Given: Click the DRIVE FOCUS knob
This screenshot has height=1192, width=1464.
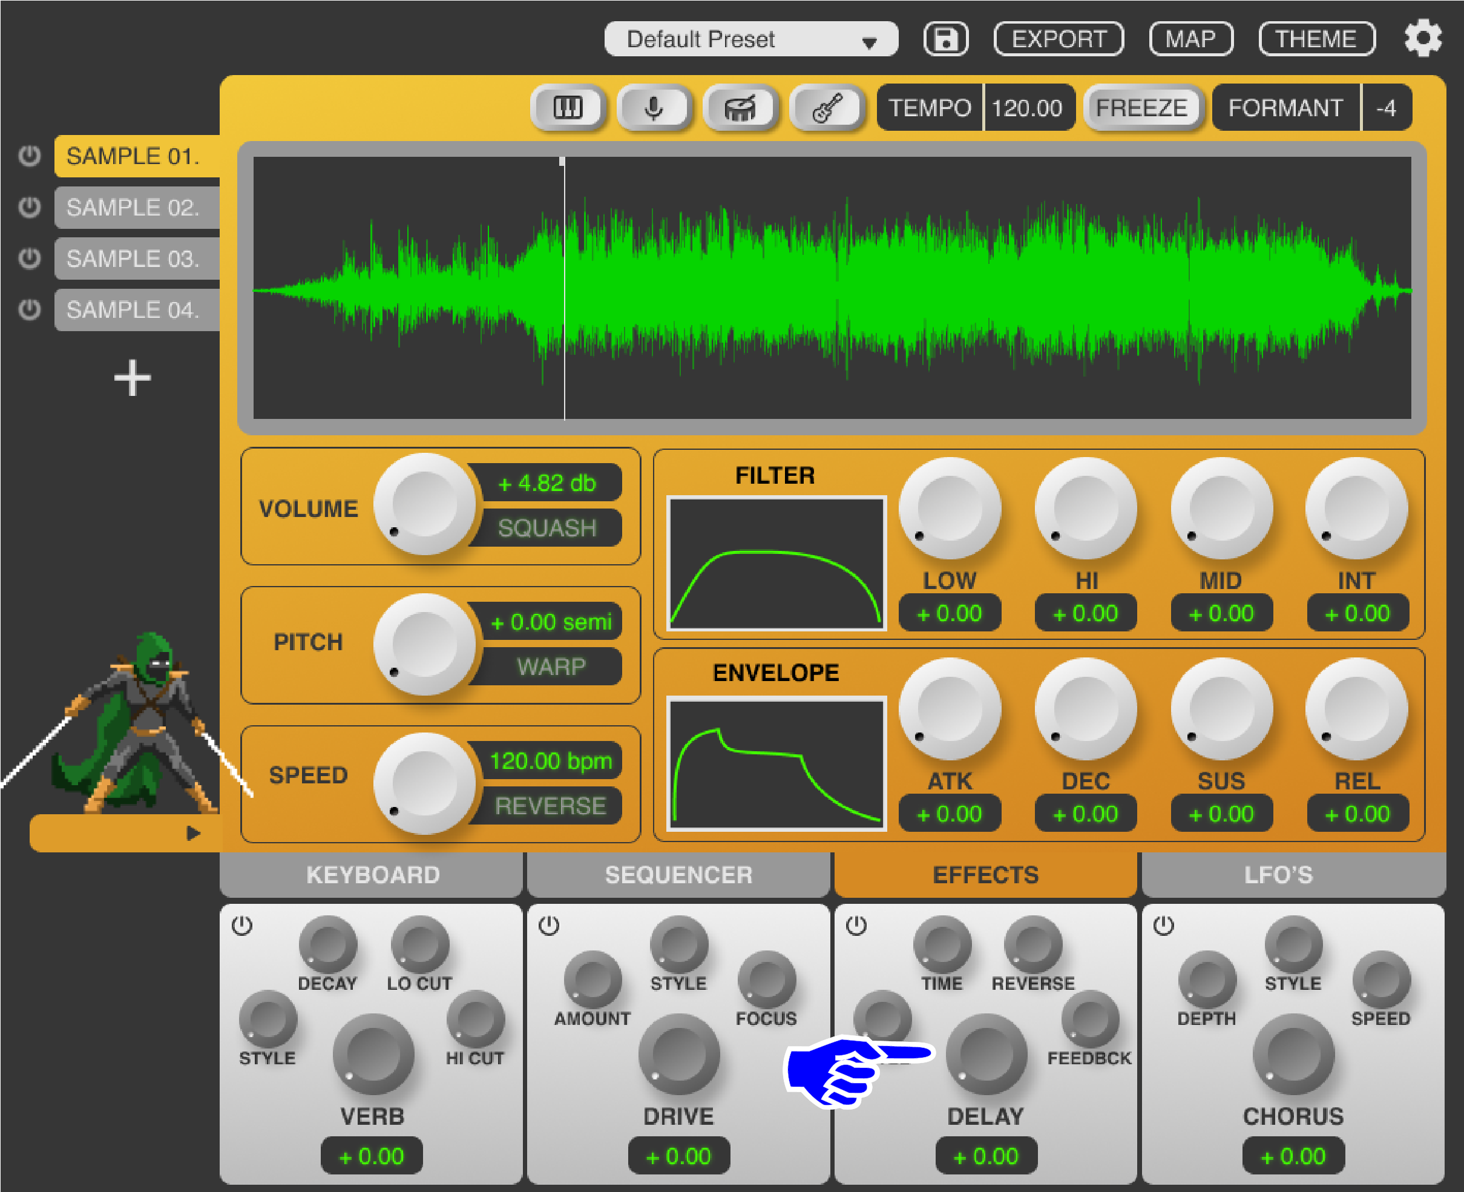Looking at the screenshot, I should pos(767,980).
